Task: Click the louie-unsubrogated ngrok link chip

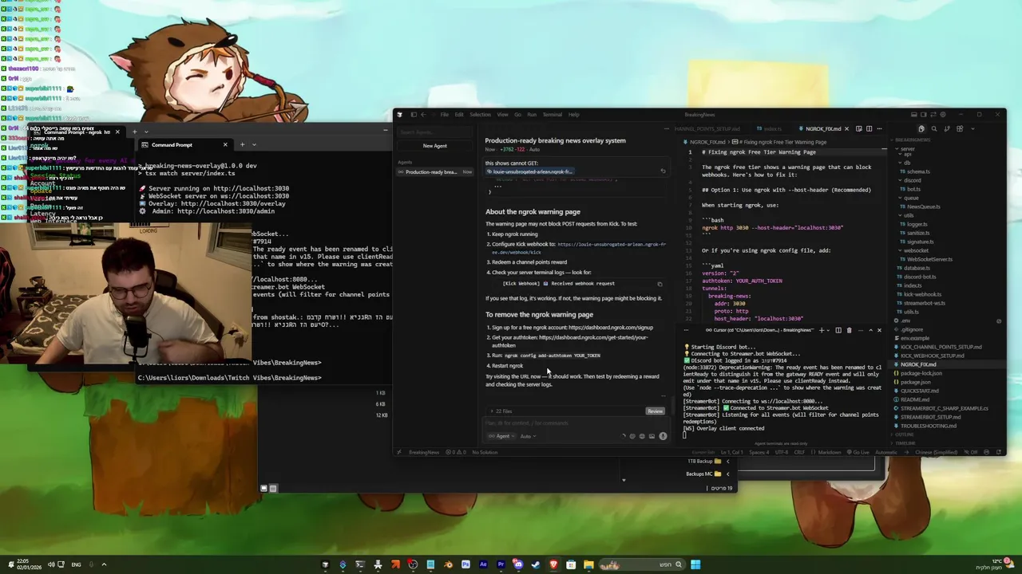Action: 532,171
